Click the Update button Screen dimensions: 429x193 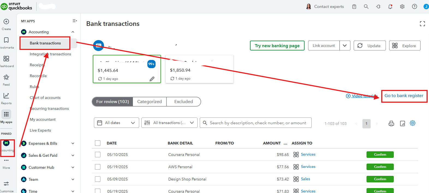(370, 46)
